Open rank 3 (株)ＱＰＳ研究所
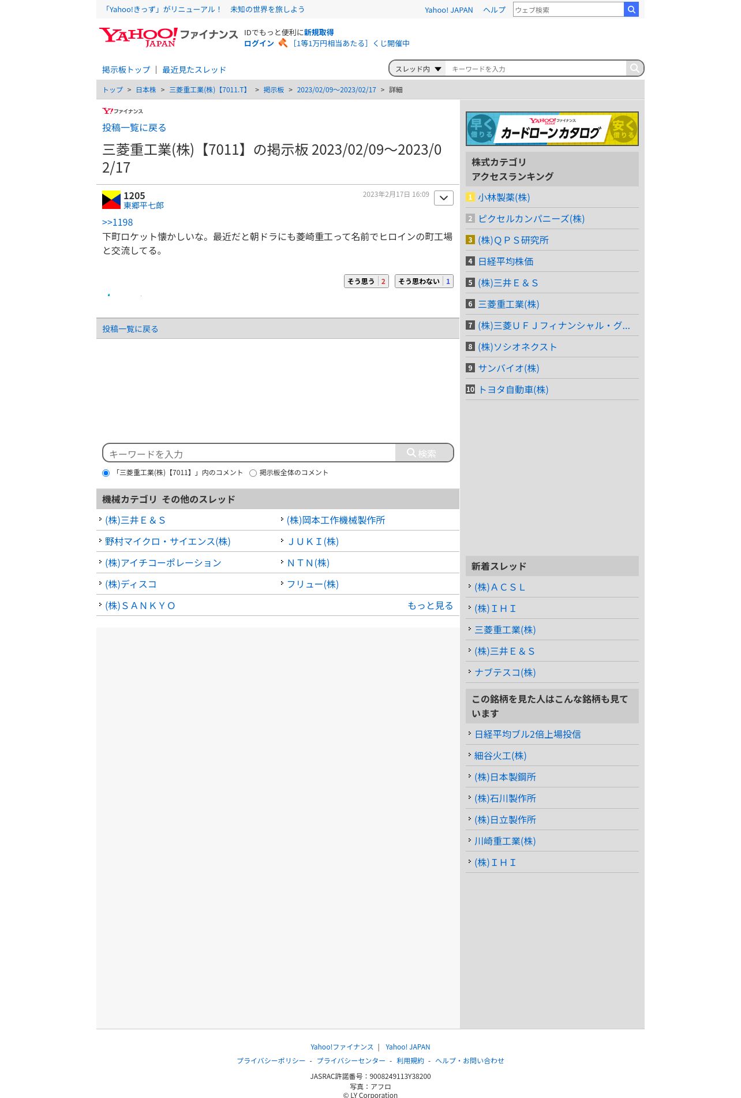741x1098 pixels. [x=513, y=240]
